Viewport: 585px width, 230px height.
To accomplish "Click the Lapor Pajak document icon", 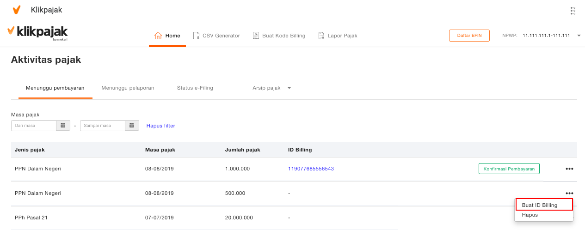I will [321, 36].
